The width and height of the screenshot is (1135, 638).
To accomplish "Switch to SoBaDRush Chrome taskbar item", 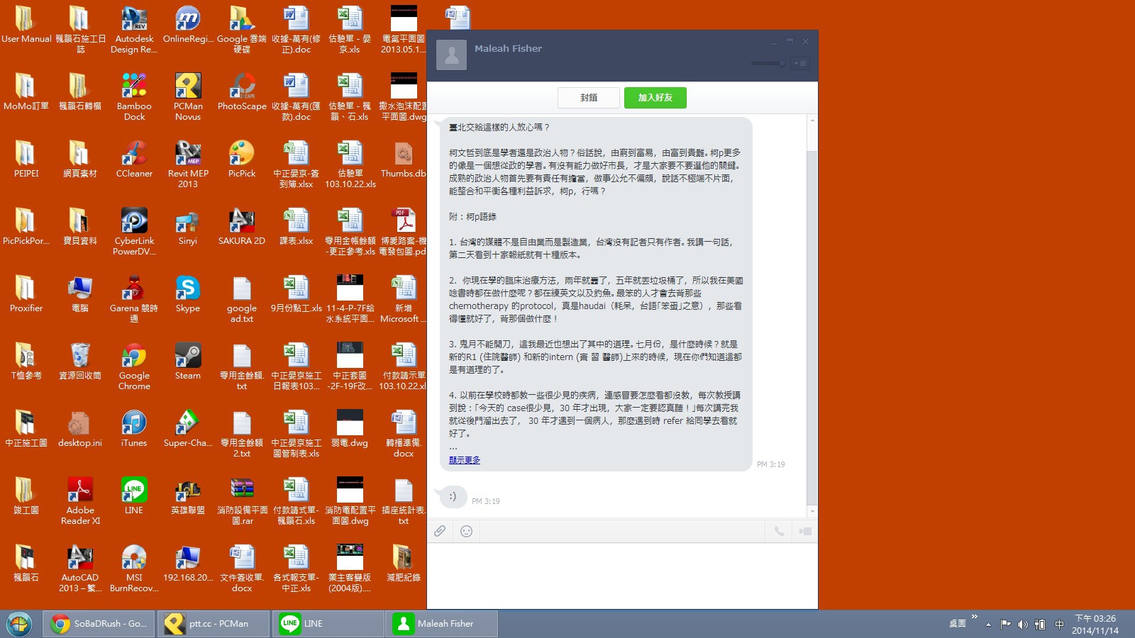I will 99,624.
